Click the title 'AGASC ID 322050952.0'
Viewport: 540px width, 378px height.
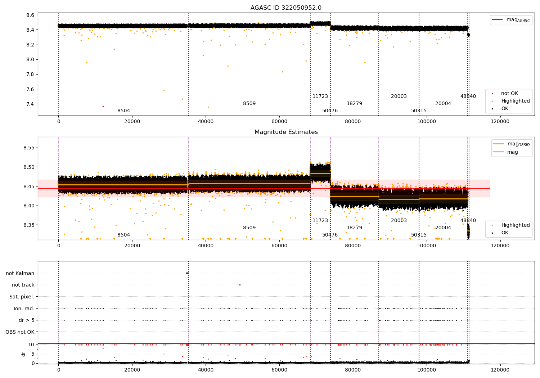286,8
